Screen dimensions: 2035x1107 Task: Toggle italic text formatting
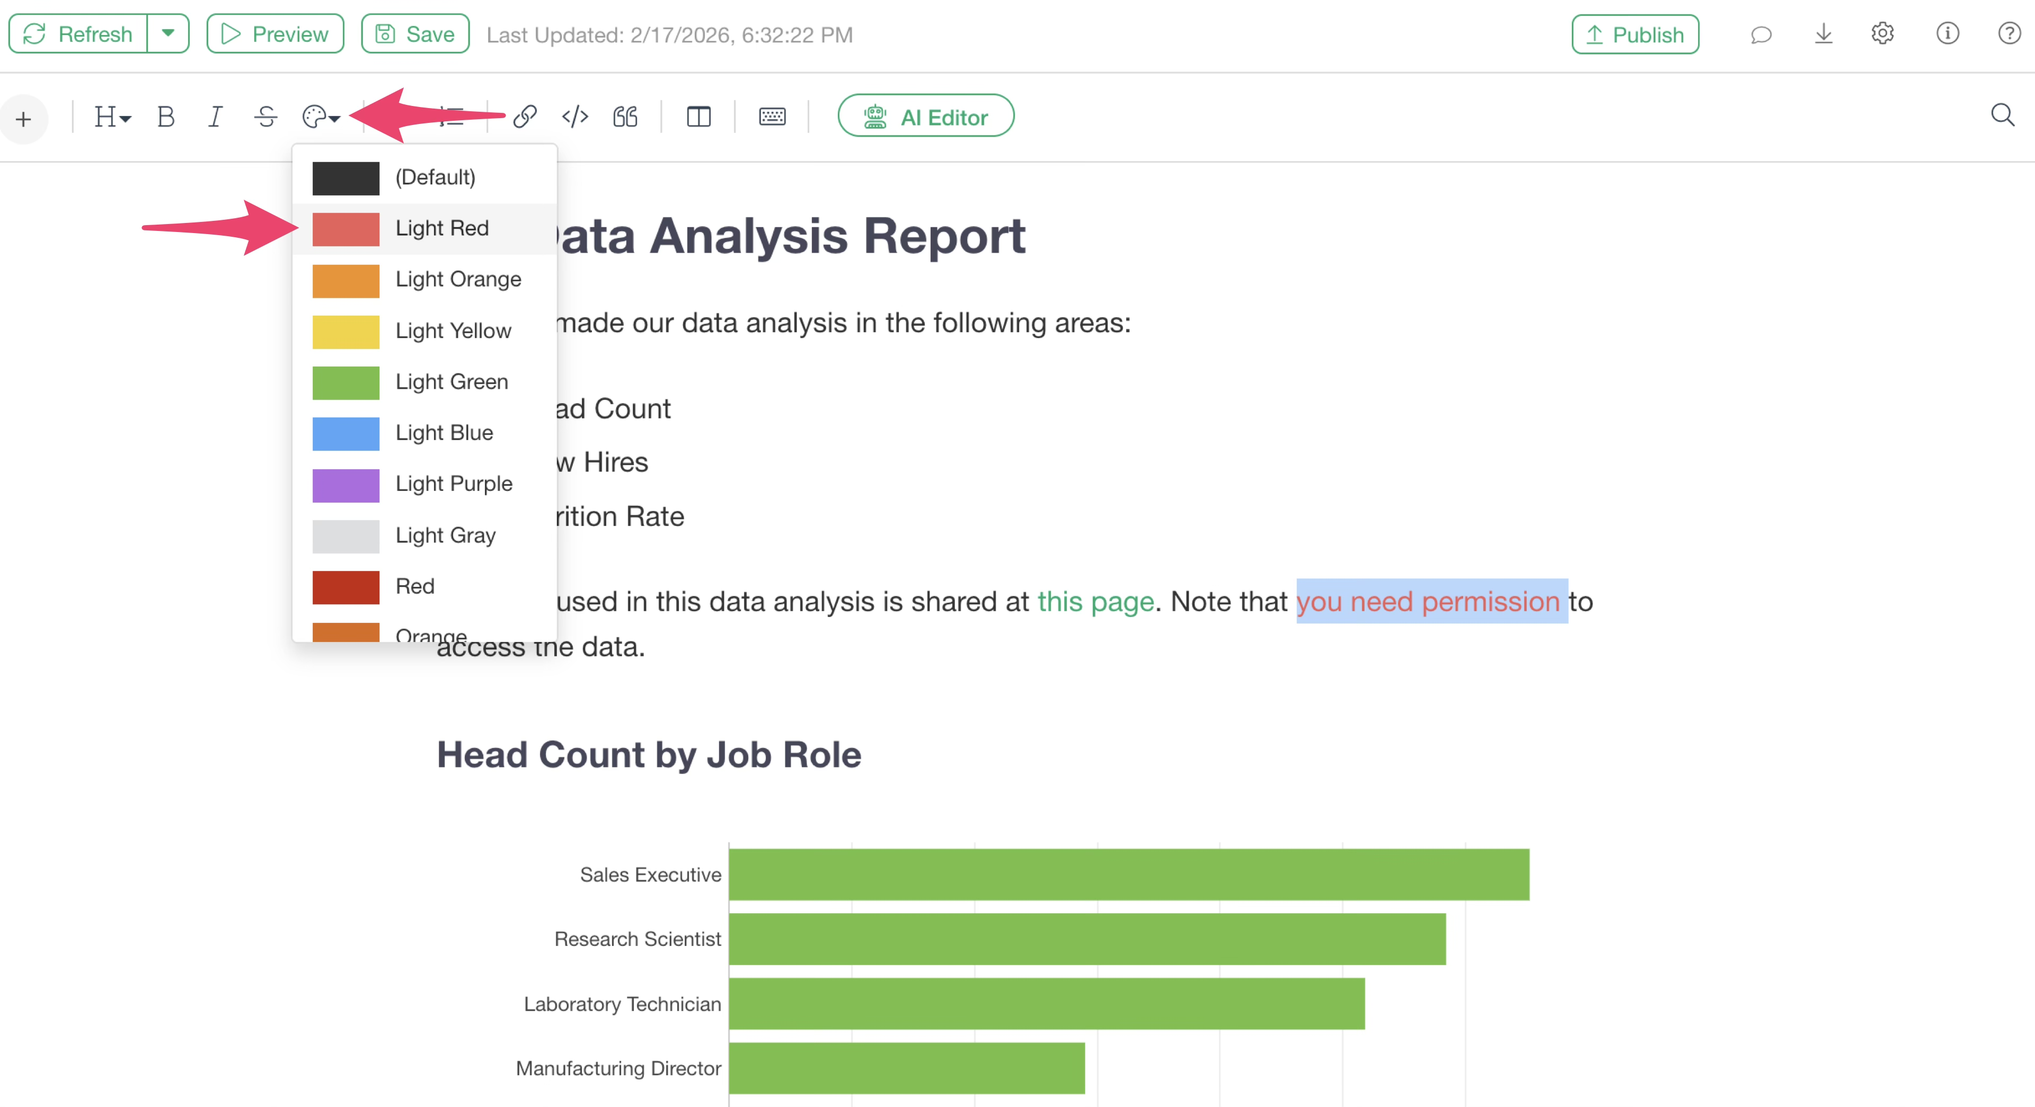(x=215, y=117)
